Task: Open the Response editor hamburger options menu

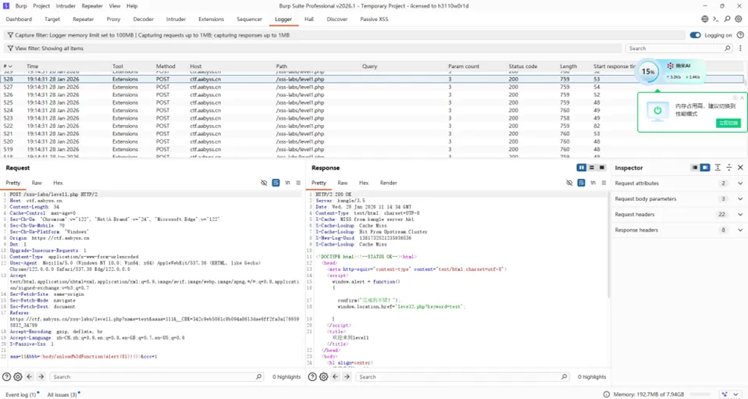Action: click(604, 183)
